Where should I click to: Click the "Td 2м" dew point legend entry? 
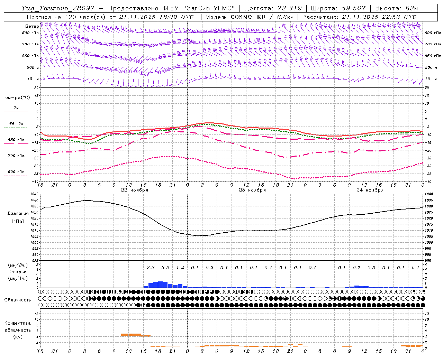16,124
